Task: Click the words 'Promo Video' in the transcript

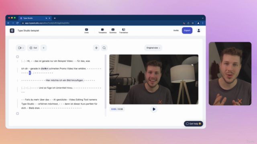Action: pos(66,68)
